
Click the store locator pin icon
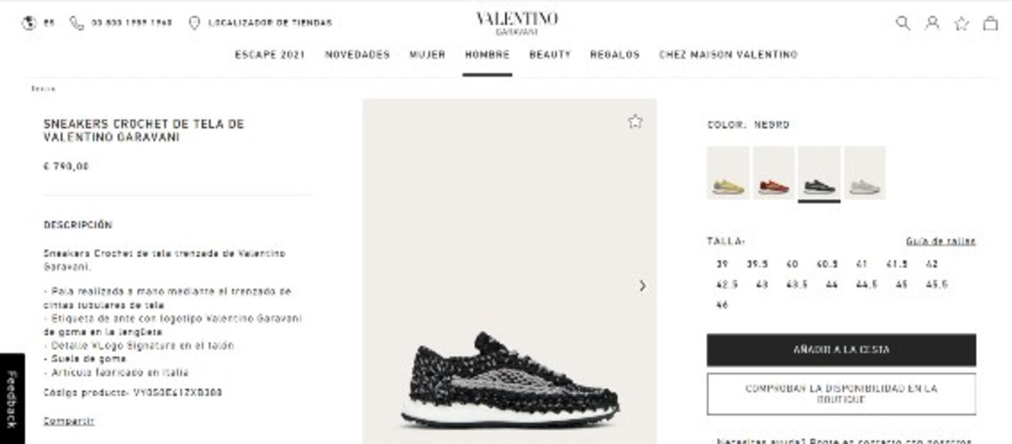(194, 23)
